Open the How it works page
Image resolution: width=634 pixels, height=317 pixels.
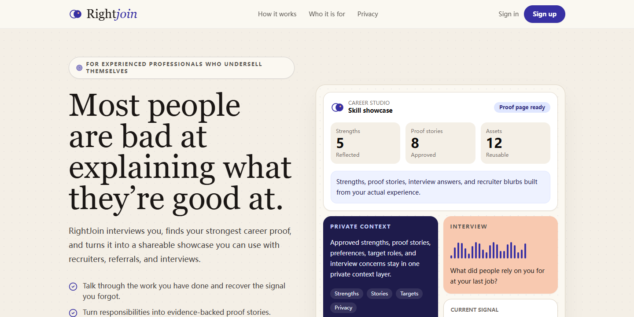pos(277,14)
